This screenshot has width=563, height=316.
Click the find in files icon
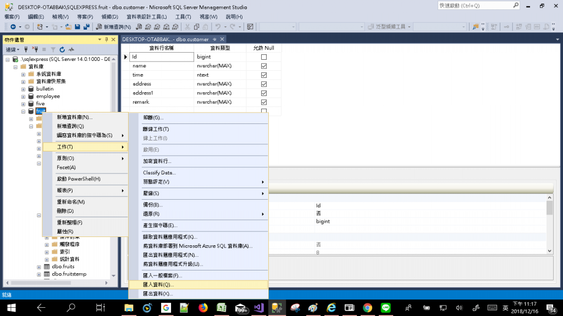pyautogui.click(x=476, y=27)
